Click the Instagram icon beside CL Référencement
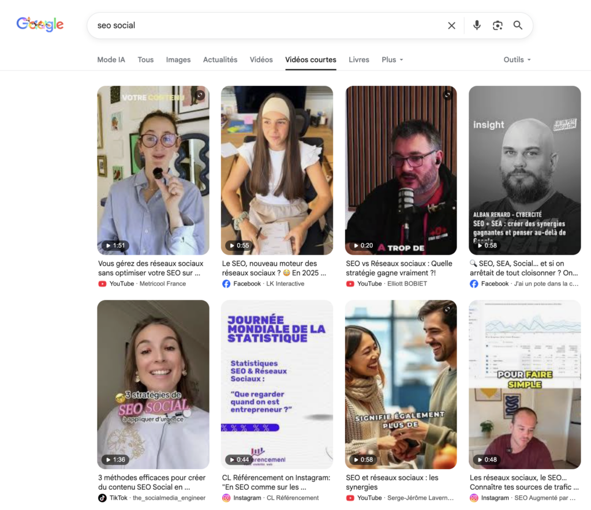This screenshot has height=510, width=591. coord(226,498)
